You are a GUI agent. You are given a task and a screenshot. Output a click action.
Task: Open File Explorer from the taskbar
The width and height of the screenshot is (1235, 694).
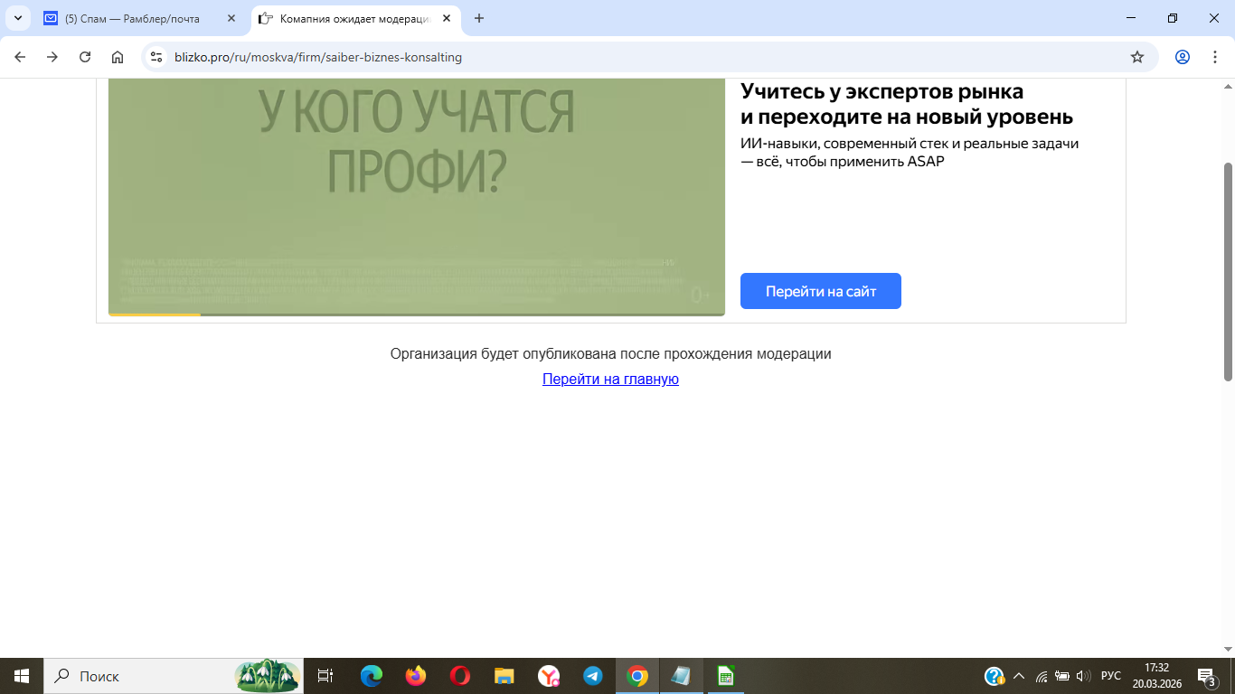pos(504,676)
